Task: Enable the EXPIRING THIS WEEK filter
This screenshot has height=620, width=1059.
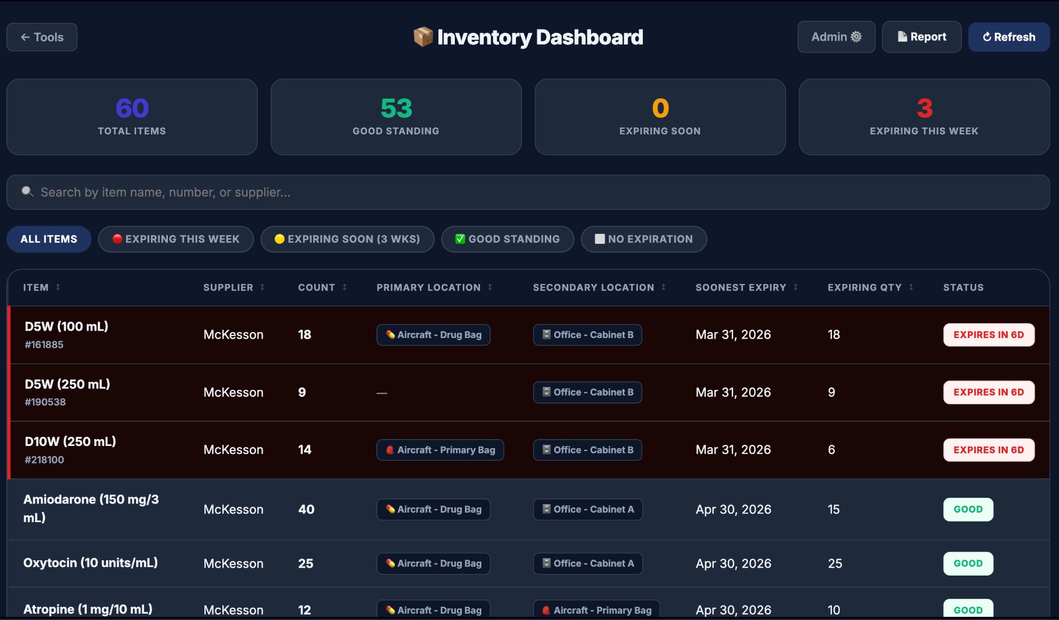Action: pos(175,239)
